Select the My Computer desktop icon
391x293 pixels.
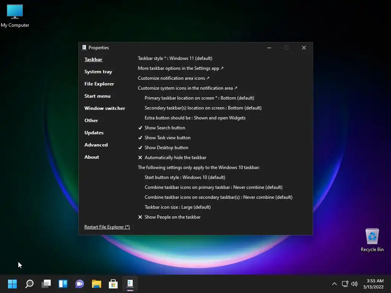(x=15, y=15)
